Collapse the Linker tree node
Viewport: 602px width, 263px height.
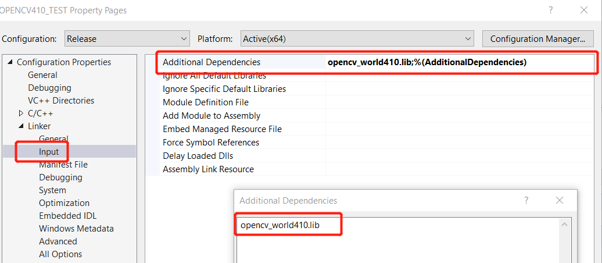point(21,126)
